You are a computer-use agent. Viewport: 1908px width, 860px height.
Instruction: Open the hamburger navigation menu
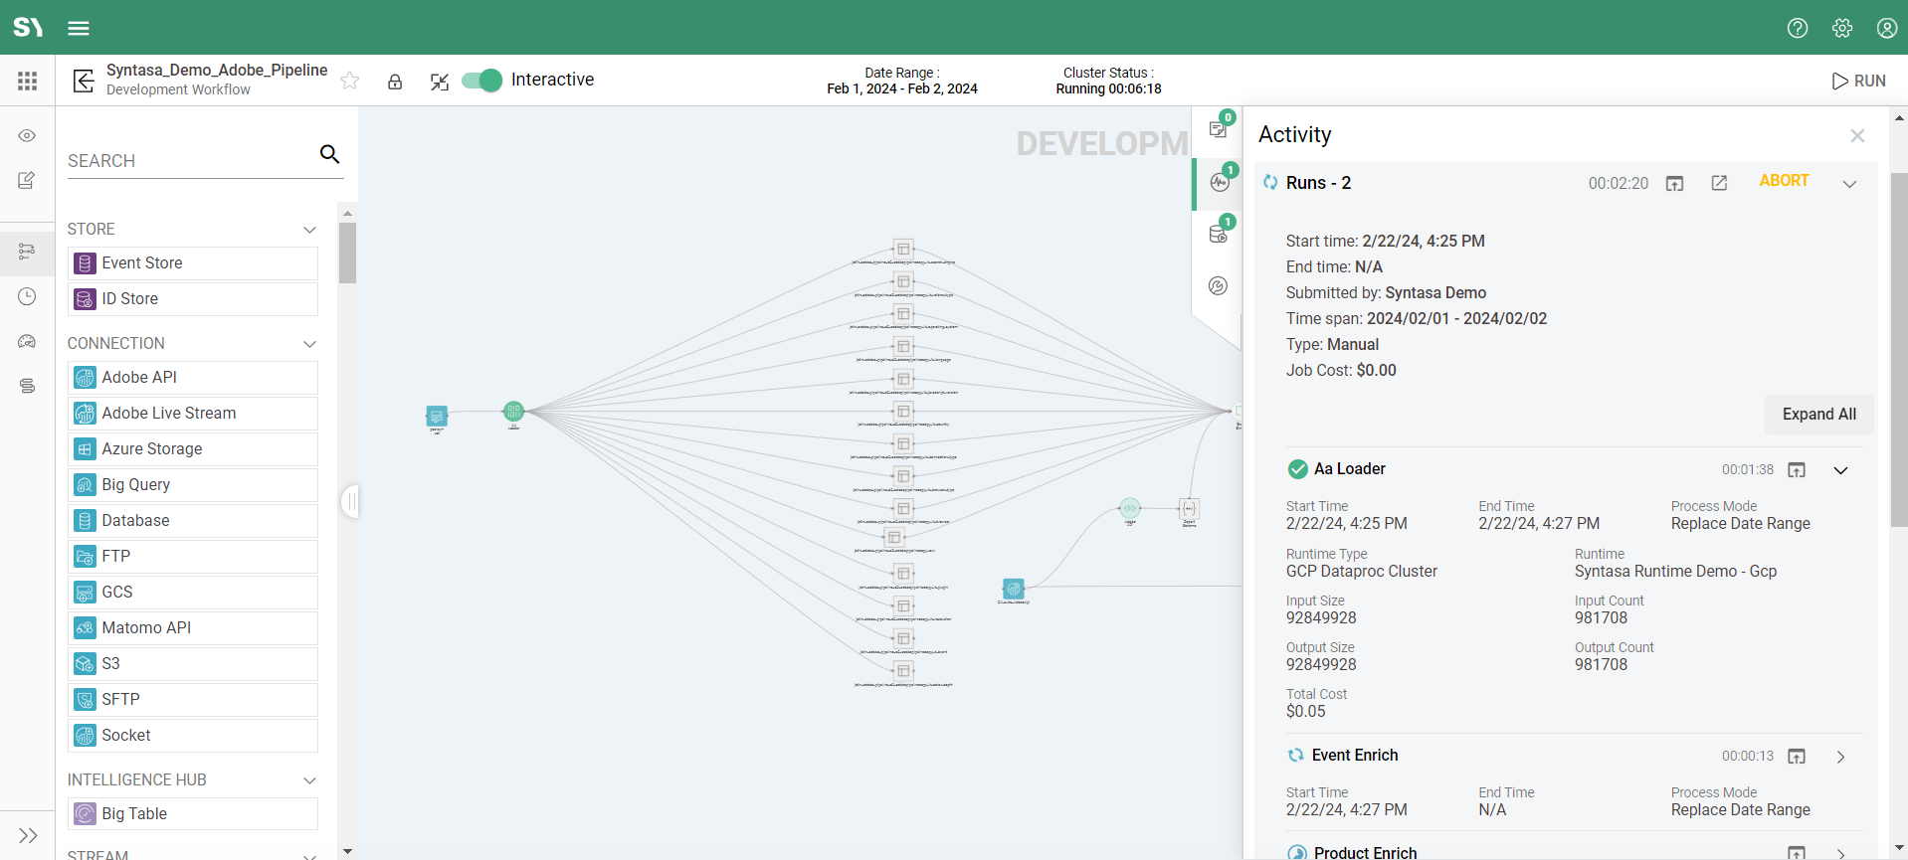(79, 28)
